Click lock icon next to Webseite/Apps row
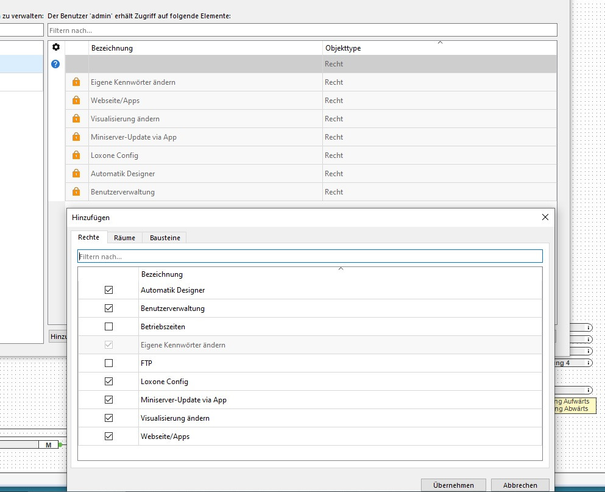 [x=76, y=101]
